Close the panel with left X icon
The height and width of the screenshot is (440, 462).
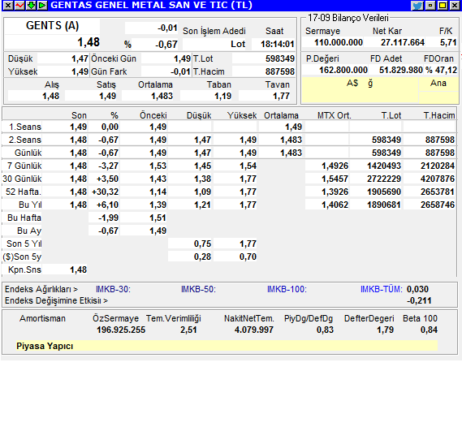(x=8, y=6)
